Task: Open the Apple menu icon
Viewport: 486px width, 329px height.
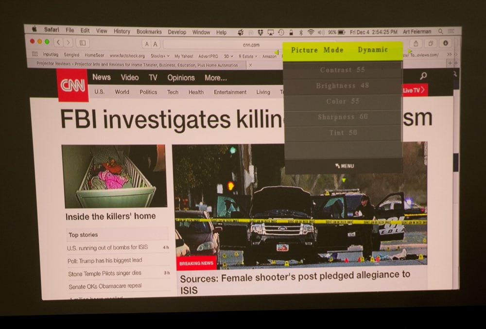Action: [x=35, y=30]
